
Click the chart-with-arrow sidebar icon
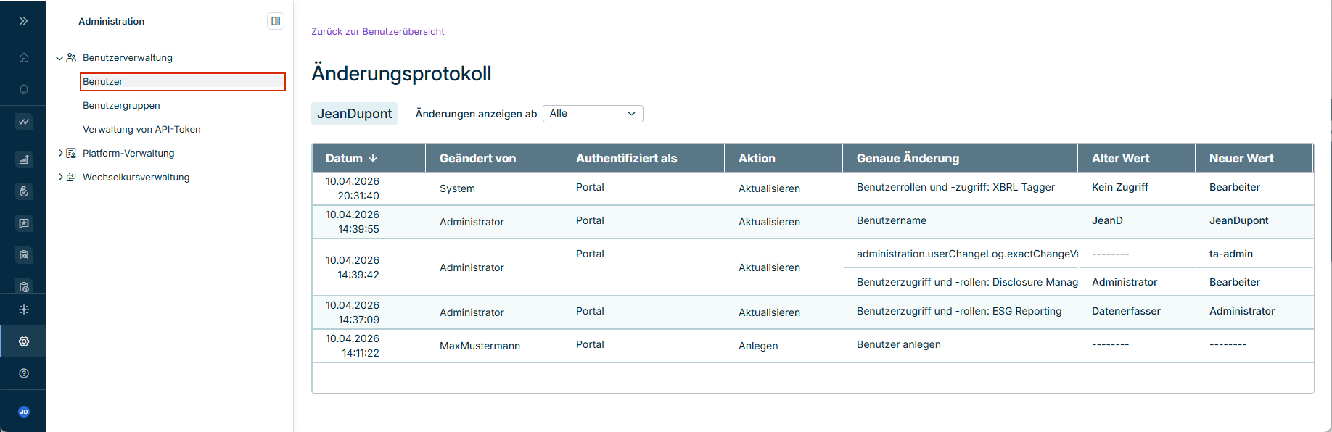[x=24, y=159]
